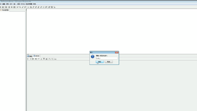Open the 编辑 menu
The width and height of the screenshot is (197, 111).
[4, 4]
